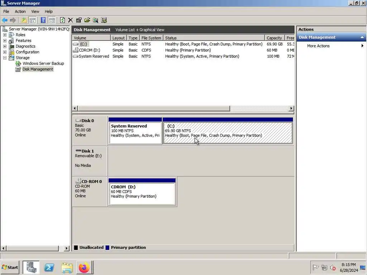This screenshot has height=275, width=367.
Task: Collapse the Disk Management actions section
Action: (362, 37)
